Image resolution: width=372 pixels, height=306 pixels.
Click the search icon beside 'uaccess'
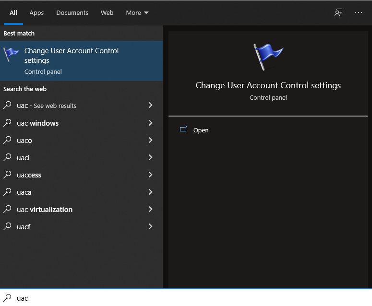point(8,175)
